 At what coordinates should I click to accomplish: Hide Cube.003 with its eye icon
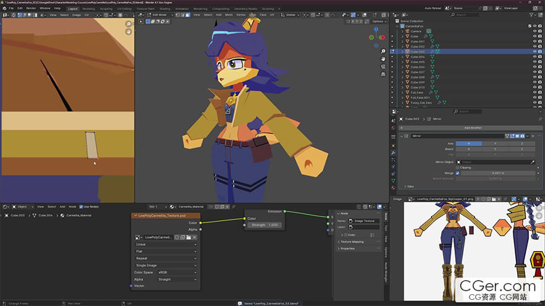[x=534, y=52]
